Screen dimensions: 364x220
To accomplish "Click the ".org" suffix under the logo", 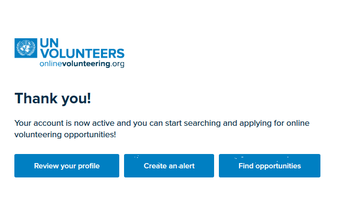I will tap(117, 64).
